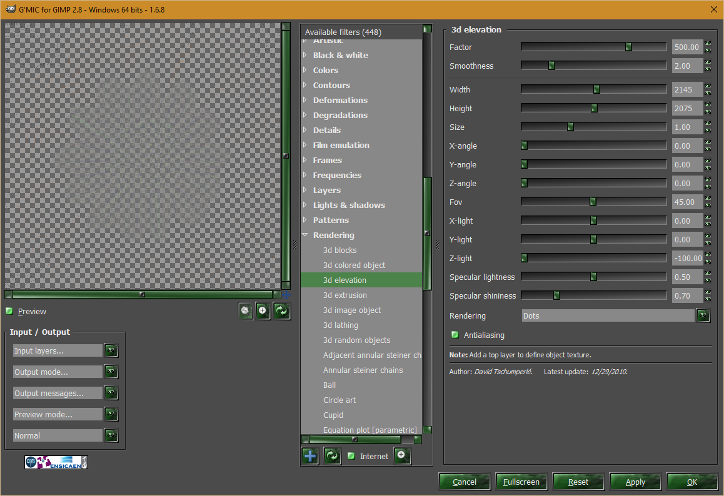
Task: Expand the Degradations filter category
Action: pos(304,115)
